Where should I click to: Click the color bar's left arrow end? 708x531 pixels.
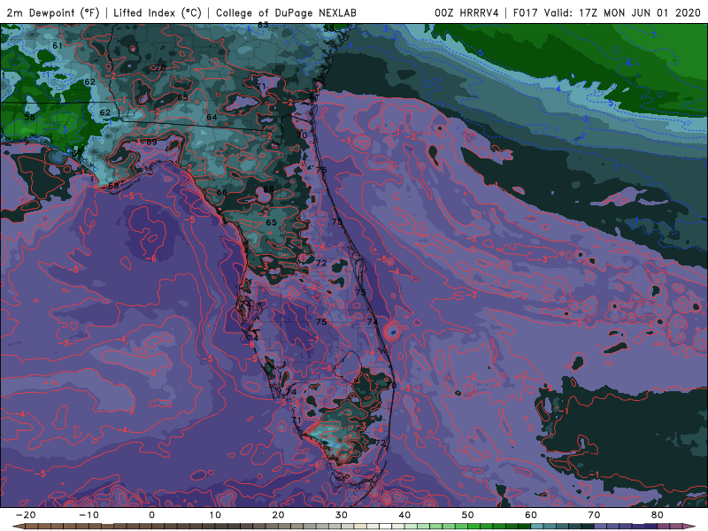tap(18, 527)
